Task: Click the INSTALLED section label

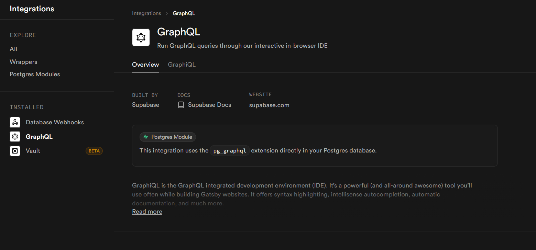Action: coord(26,107)
